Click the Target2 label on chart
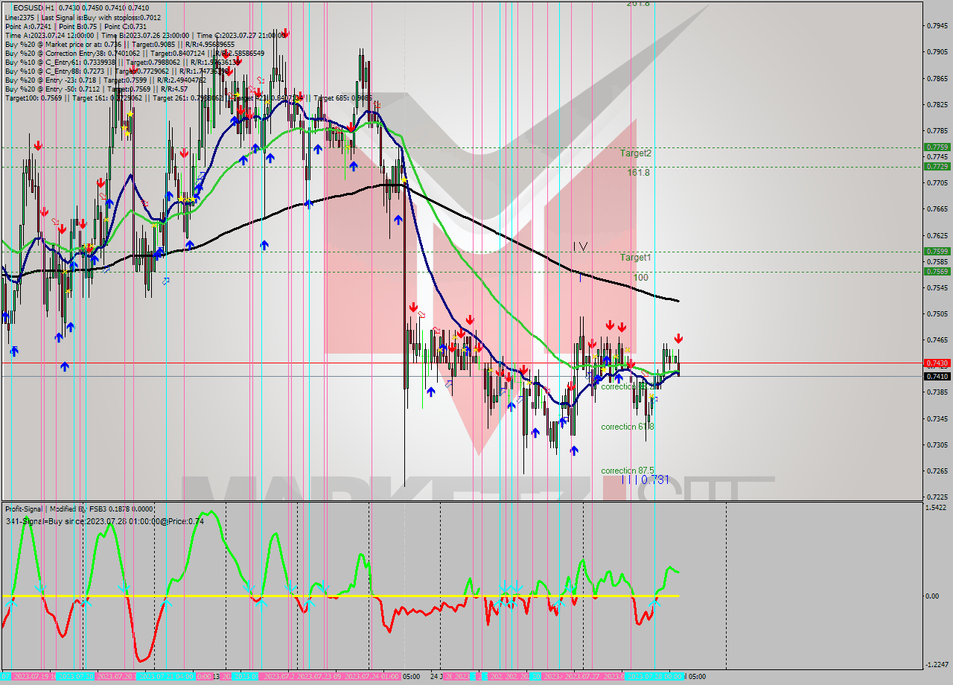This screenshot has height=685, width=953. coord(636,153)
